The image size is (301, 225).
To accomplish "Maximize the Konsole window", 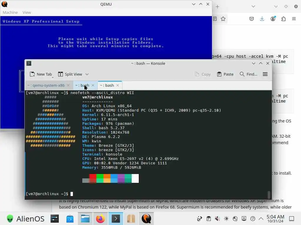I will 261,63.
